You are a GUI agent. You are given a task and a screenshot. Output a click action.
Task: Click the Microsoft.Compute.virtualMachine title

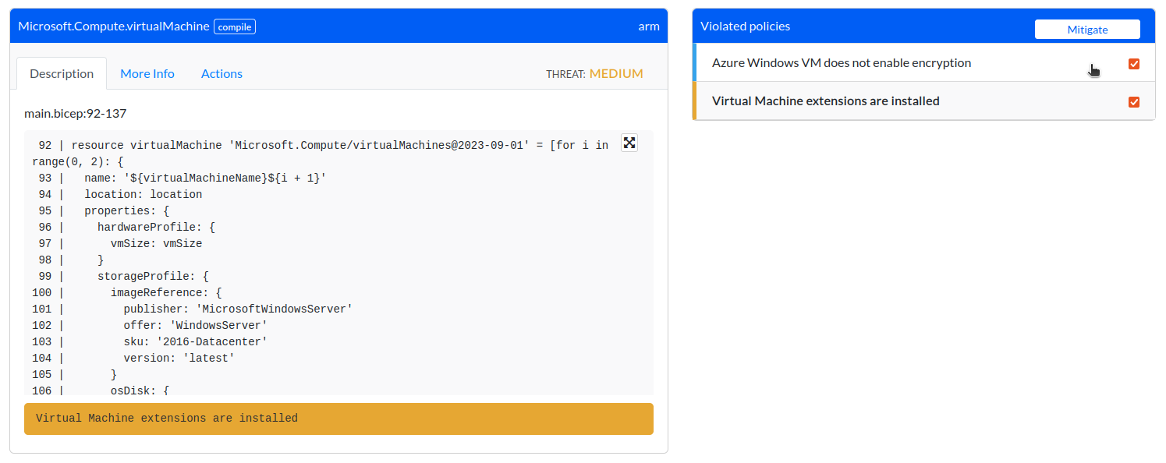[x=114, y=27]
